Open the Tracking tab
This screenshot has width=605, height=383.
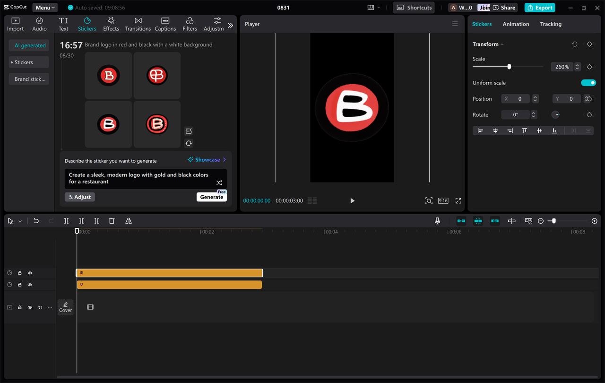[x=551, y=24]
